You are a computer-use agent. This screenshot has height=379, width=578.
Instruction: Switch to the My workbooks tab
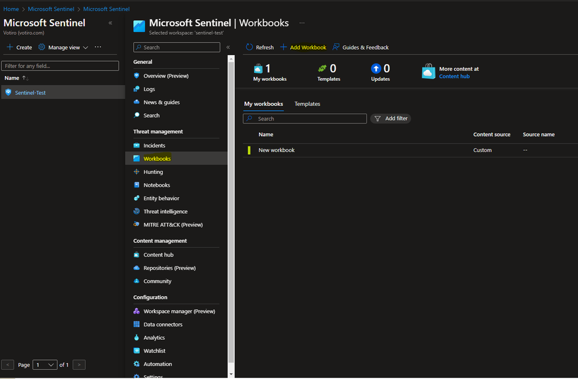pos(264,103)
